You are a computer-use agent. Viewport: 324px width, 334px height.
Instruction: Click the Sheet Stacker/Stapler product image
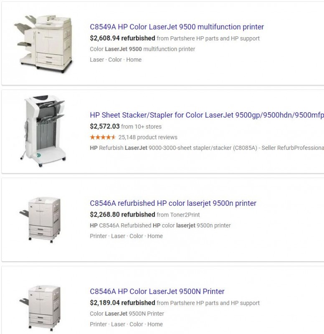43,131
